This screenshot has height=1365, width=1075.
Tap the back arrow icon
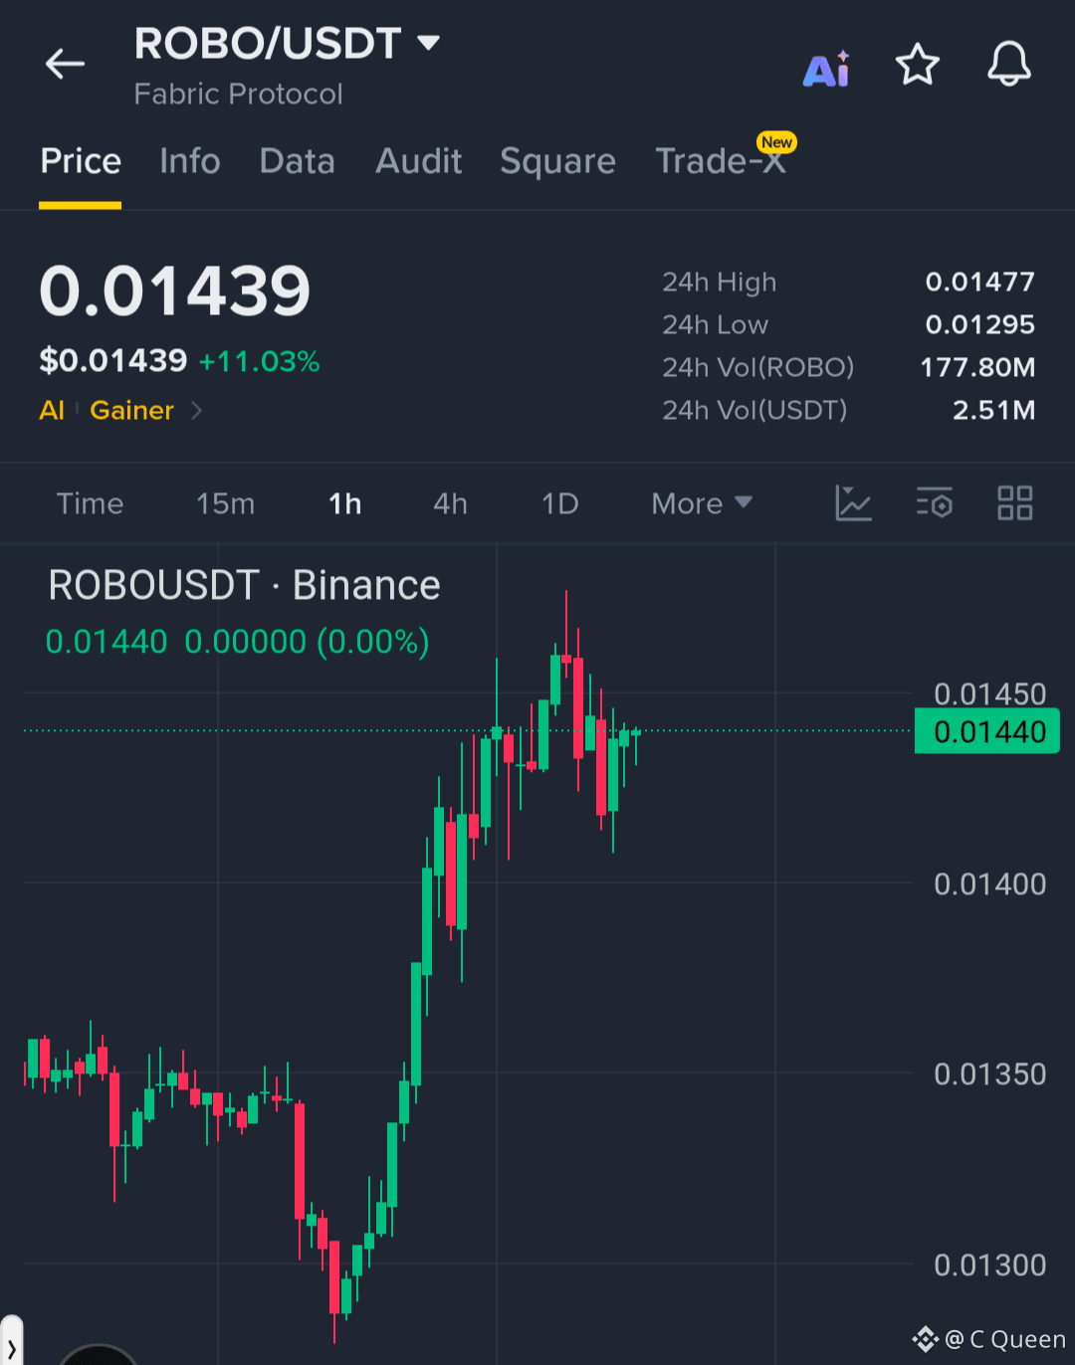(65, 65)
